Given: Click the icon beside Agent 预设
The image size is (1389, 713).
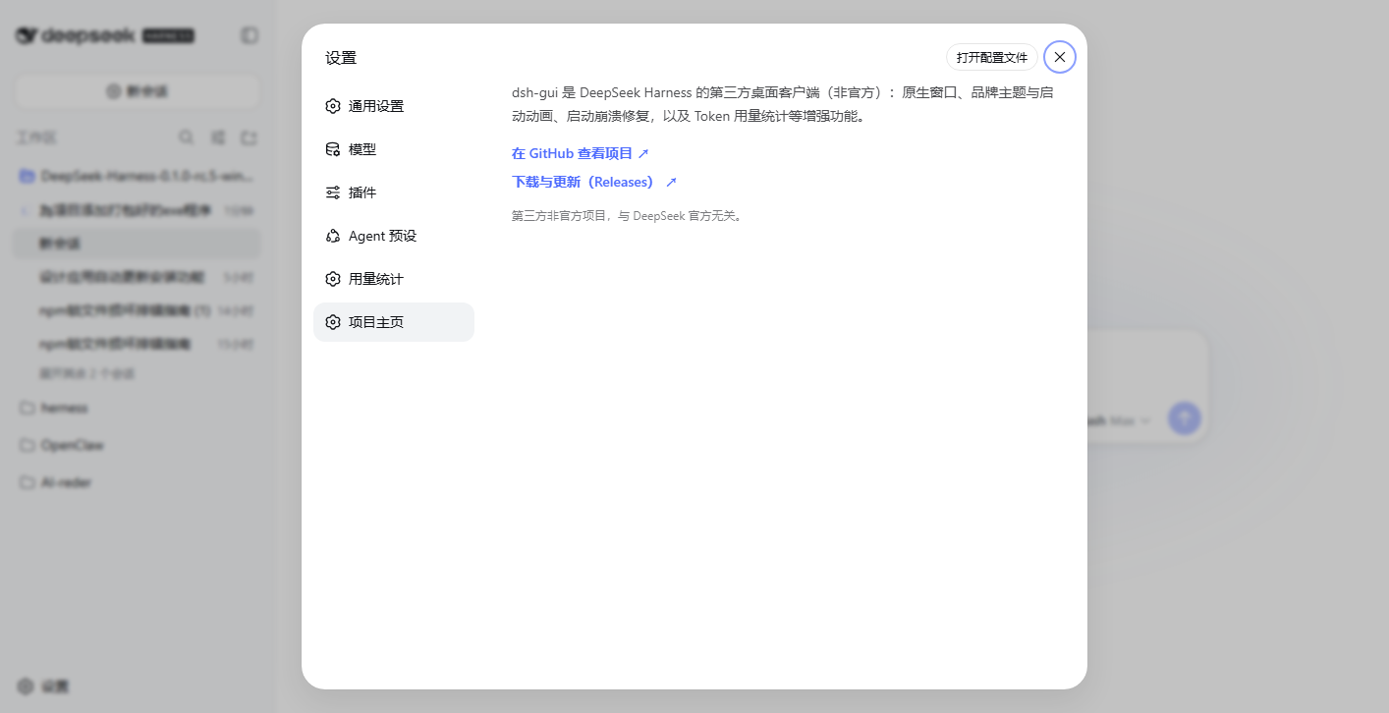Looking at the screenshot, I should [x=333, y=236].
